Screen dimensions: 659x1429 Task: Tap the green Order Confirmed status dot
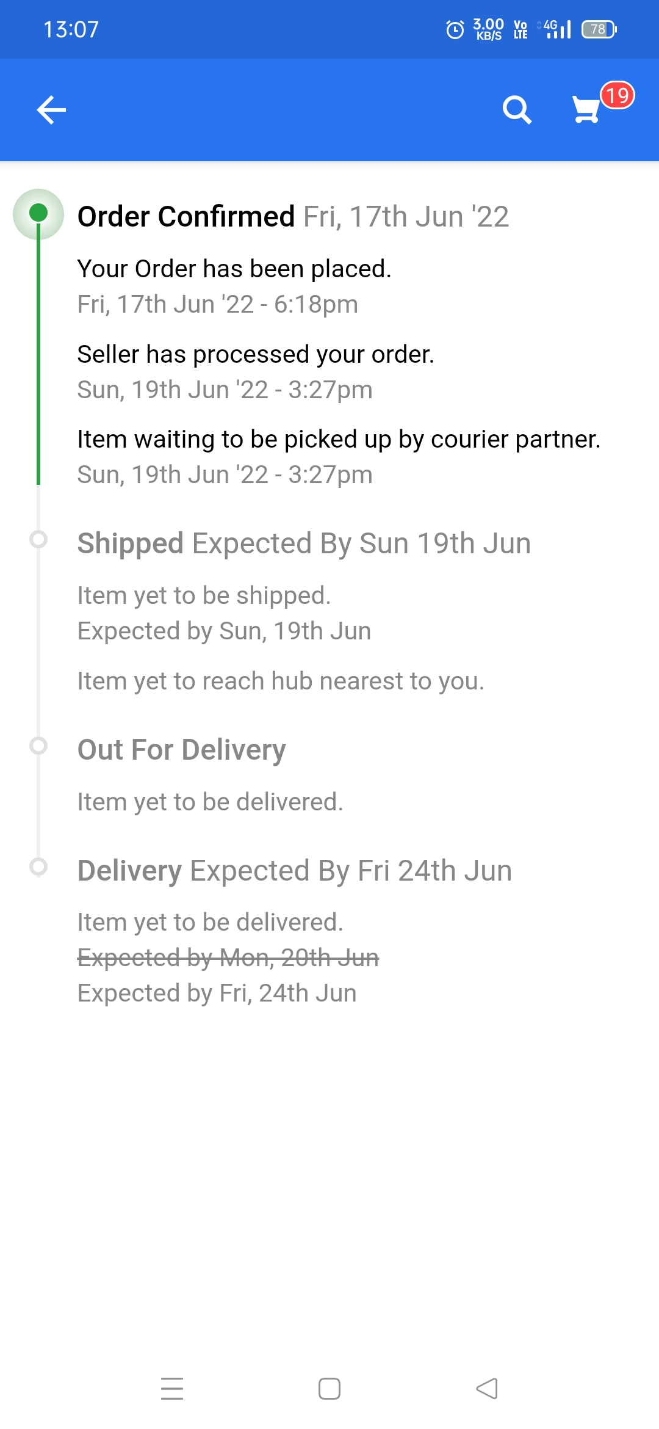(38, 213)
